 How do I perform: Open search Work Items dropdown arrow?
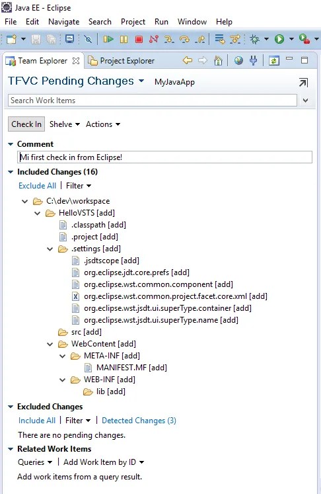click(305, 101)
